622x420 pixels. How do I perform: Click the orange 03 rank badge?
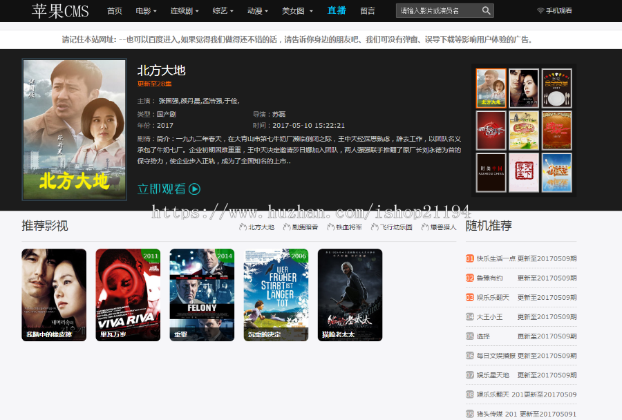pyautogui.click(x=470, y=298)
